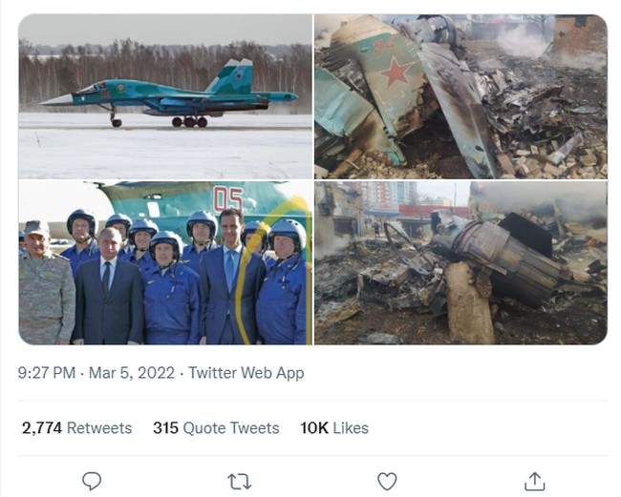Open the share menu using the upload arrow icon
621x497 pixels.
click(535, 481)
